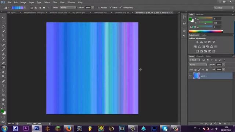Expand hidden document tabs with double-arrow

(178, 12)
